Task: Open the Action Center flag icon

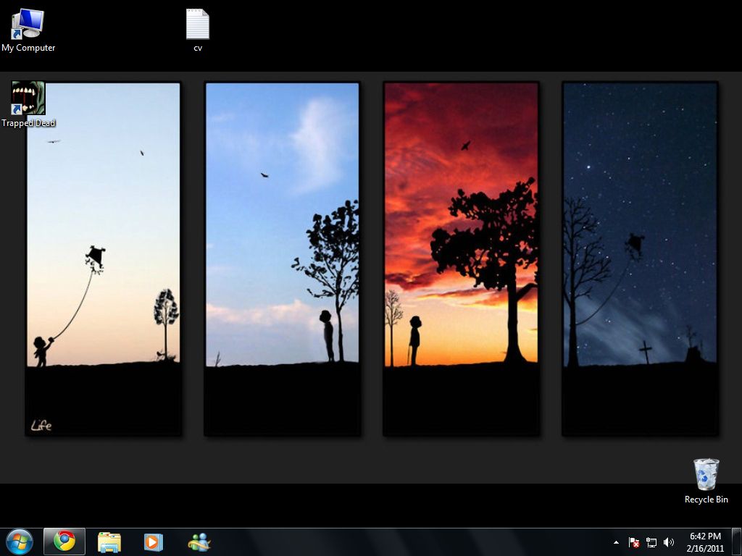Action: click(x=634, y=542)
